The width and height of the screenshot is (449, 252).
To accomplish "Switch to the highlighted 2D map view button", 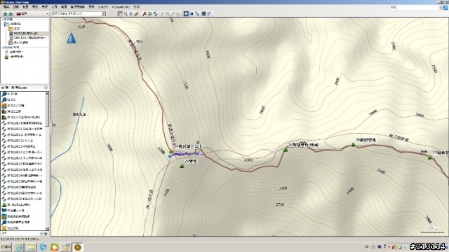I will pos(186,13).
